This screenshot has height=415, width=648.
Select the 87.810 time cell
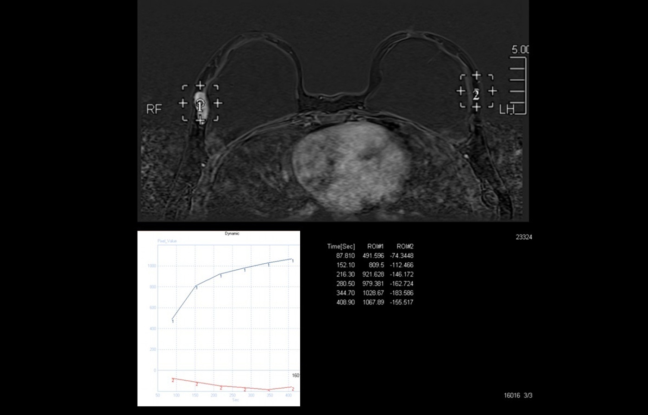[346, 256]
